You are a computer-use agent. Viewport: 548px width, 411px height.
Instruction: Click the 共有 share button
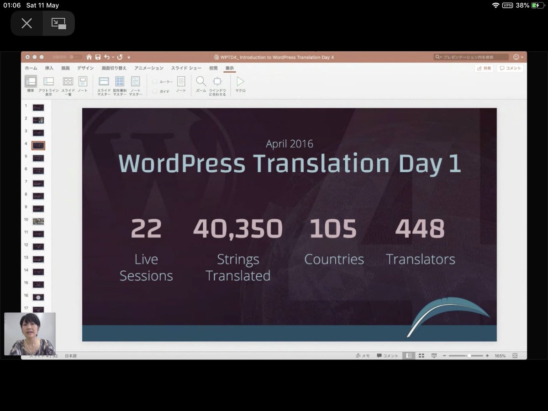485,68
